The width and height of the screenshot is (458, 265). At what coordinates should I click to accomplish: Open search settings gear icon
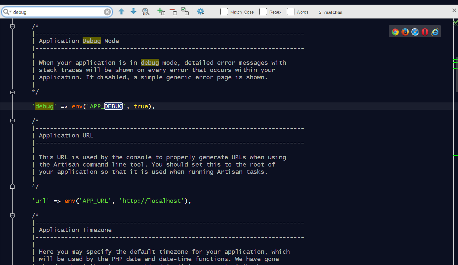click(201, 12)
